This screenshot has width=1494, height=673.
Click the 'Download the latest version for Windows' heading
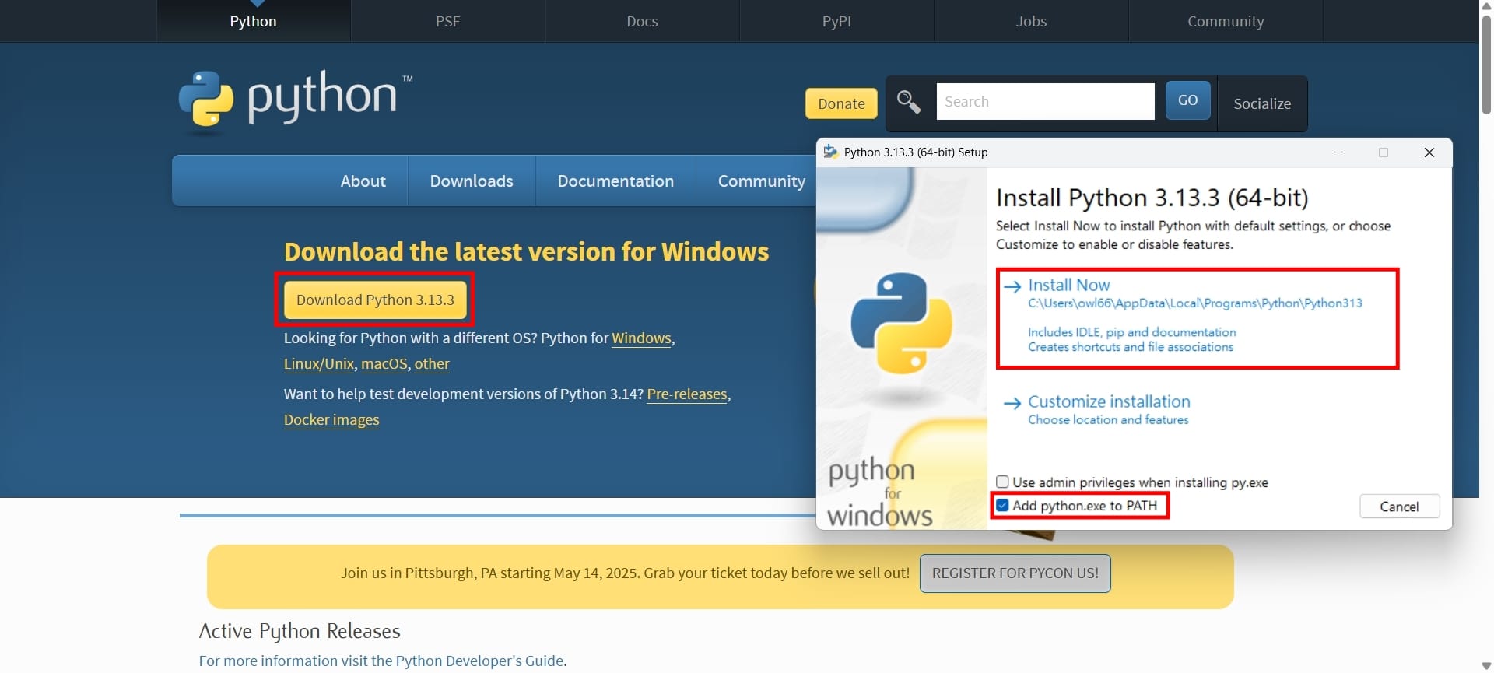click(x=526, y=251)
